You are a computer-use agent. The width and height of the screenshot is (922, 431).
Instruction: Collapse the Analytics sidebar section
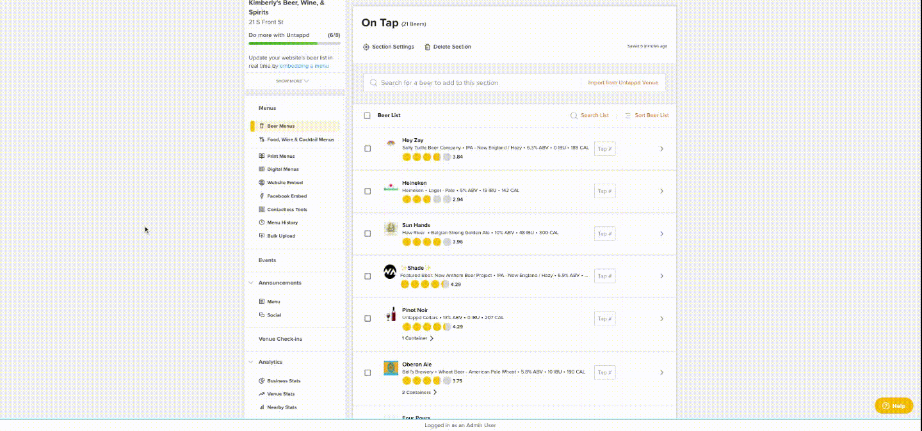[x=250, y=362]
